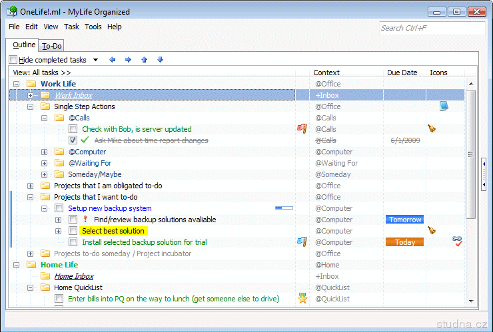Click the gold star on Enter bills task
Viewport: 493px width, 332px height.
pyautogui.click(x=302, y=299)
